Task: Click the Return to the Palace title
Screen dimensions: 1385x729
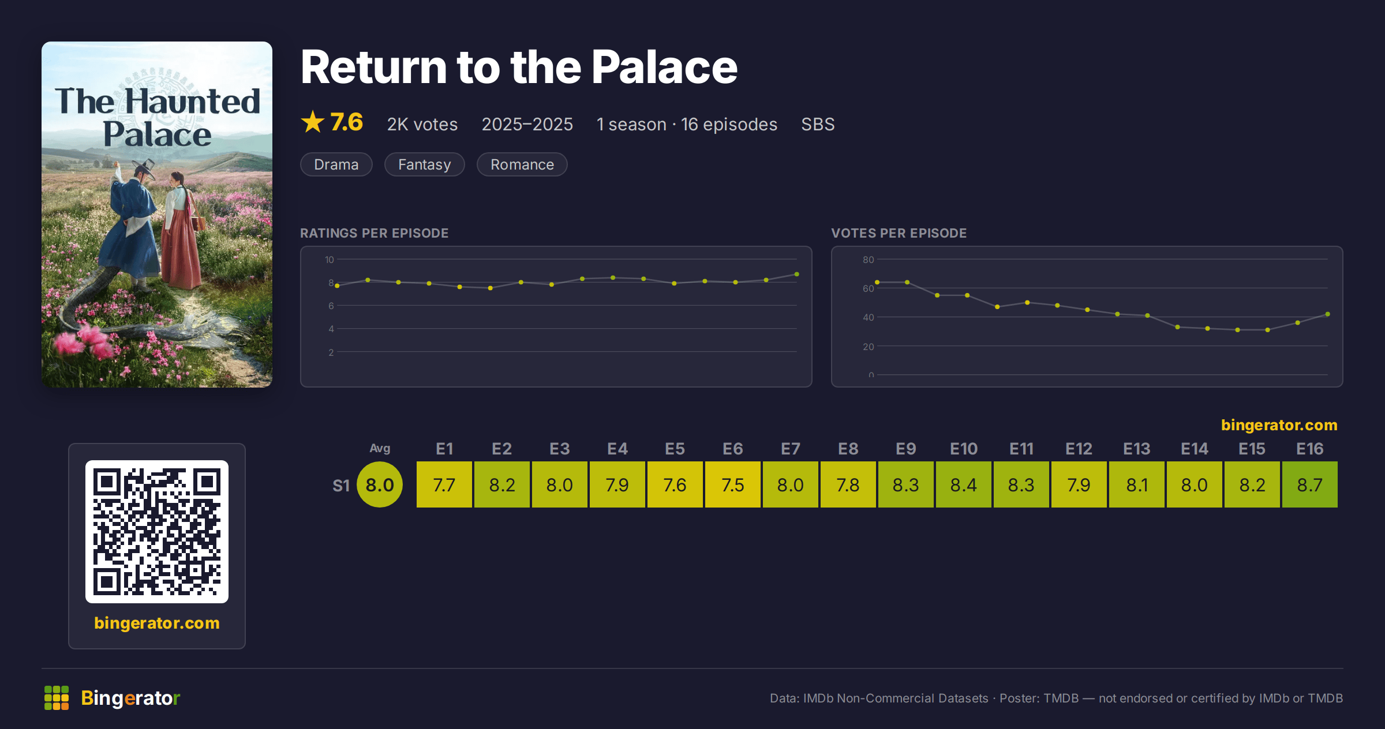Action: click(519, 67)
